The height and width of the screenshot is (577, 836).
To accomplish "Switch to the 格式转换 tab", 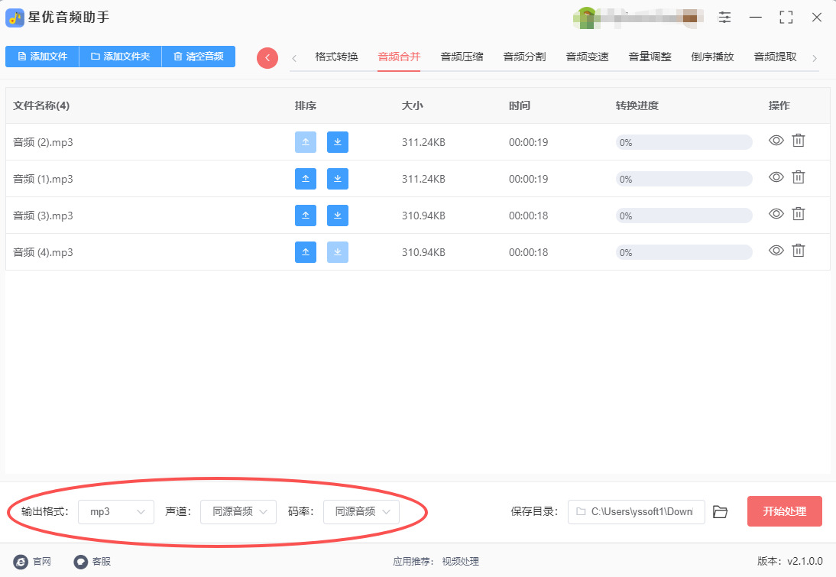I will click(x=336, y=57).
